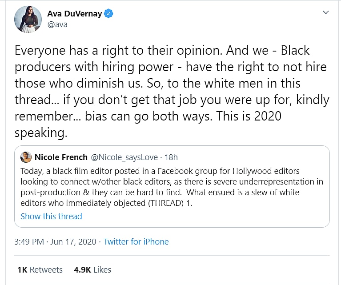
Task: Click the 3:49 PM tweet timestamp
Action: 29,242
